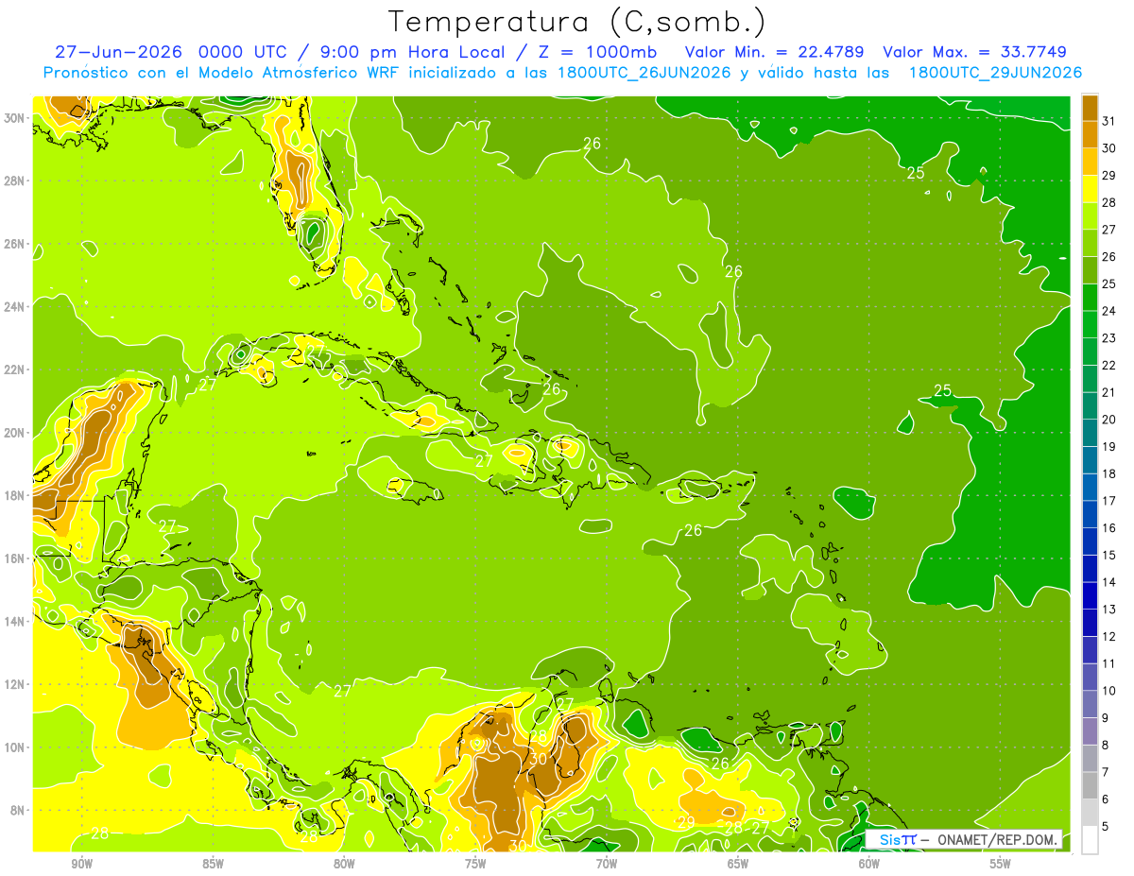Click the dark brown swatch above 31

tap(1090, 107)
